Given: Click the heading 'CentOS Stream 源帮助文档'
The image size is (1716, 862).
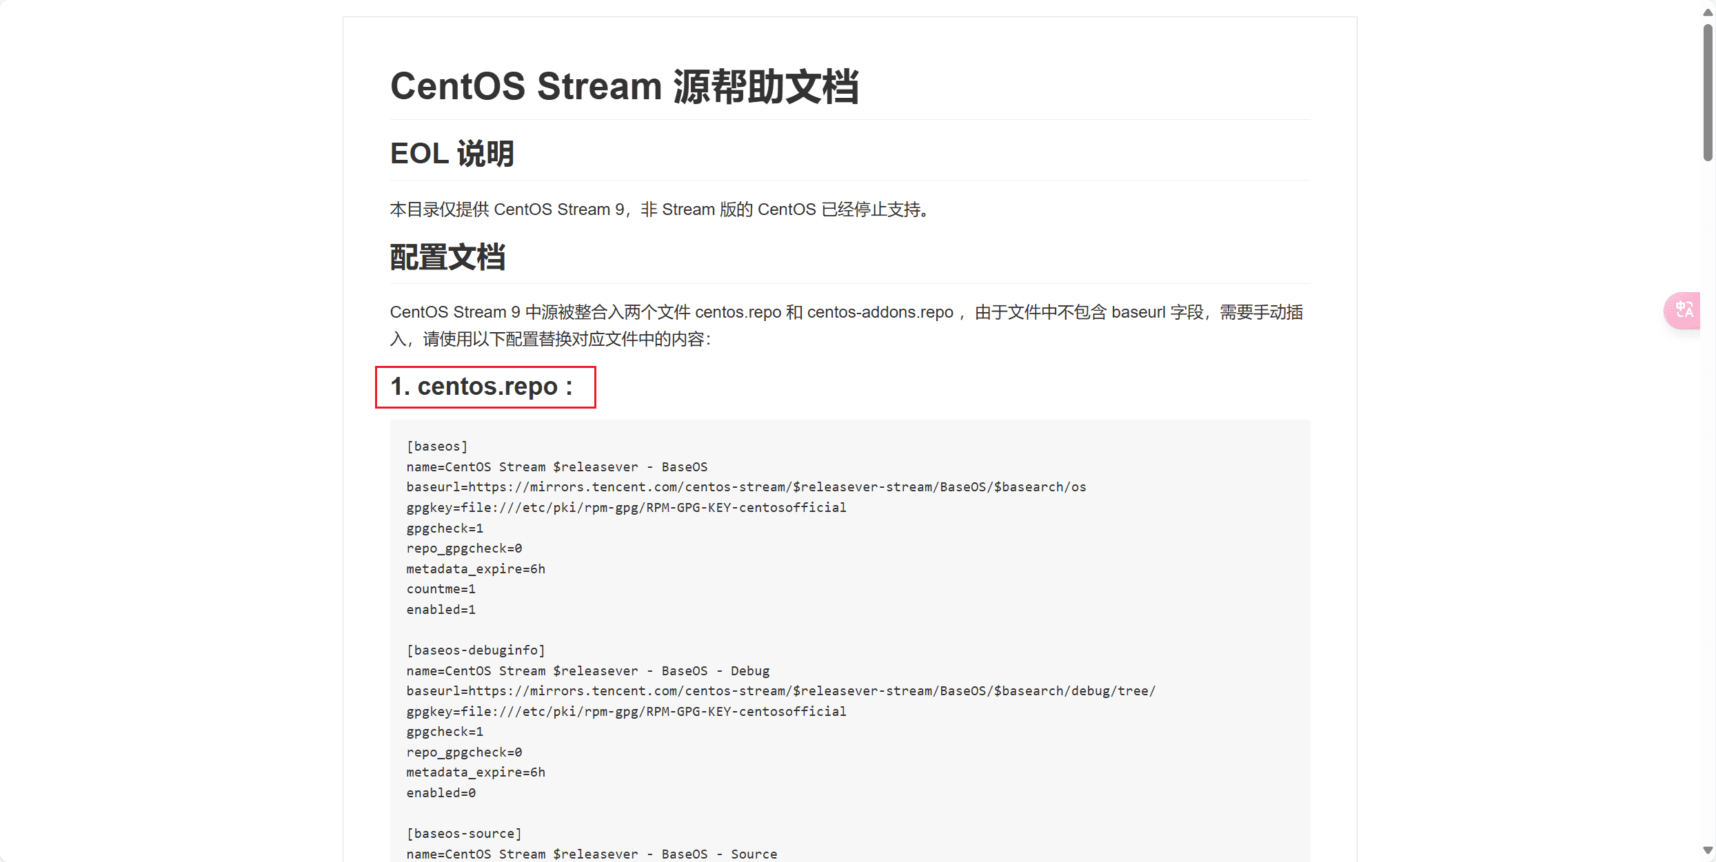Looking at the screenshot, I should [x=625, y=87].
